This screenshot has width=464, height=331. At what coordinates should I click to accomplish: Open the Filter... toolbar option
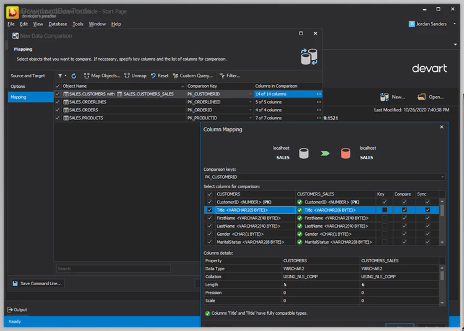click(x=230, y=76)
